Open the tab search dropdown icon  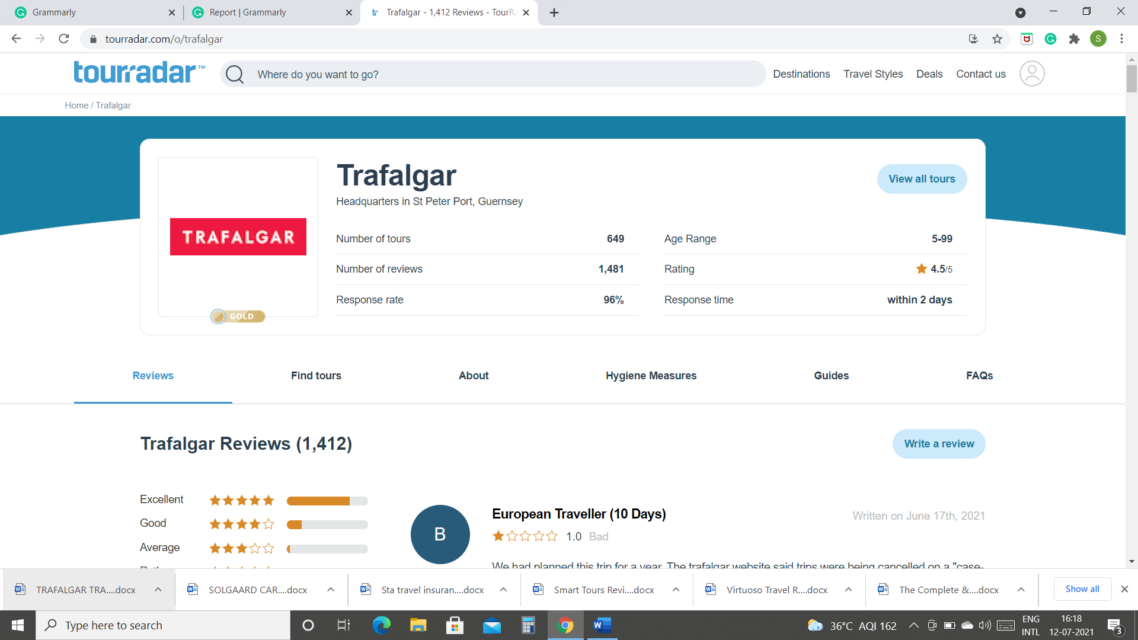1020,12
